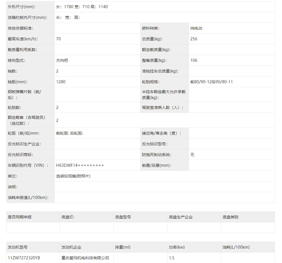Click the VIN value H63DWF14×××××××××
The image size is (282, 263).
coord(80,165)
